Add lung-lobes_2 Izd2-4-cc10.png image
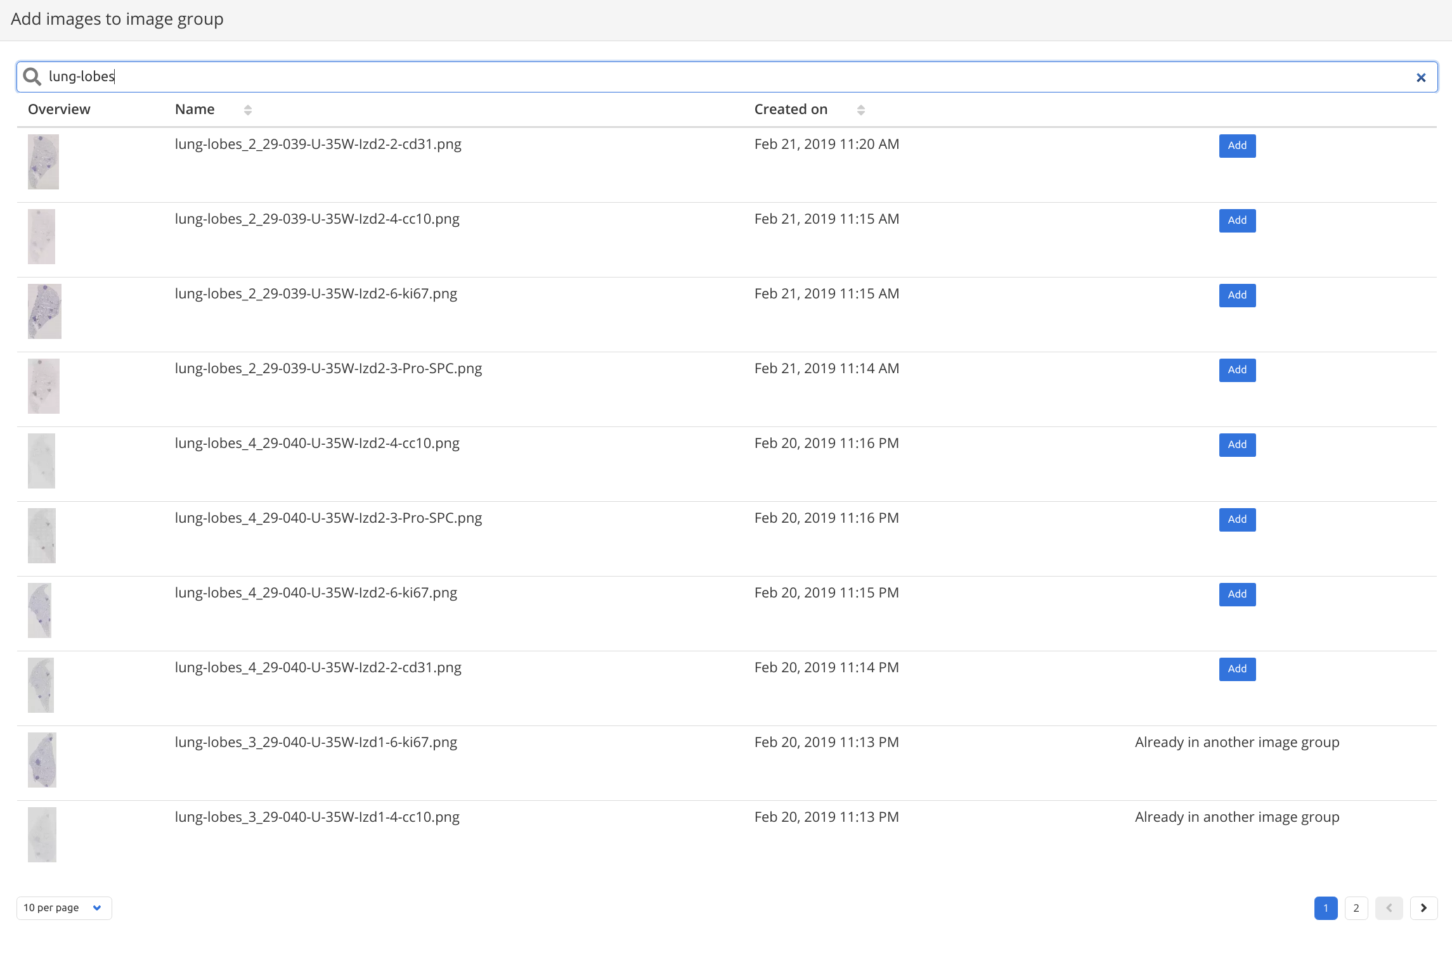The width and height of the screenshot is (1452, 958). 1237,220
